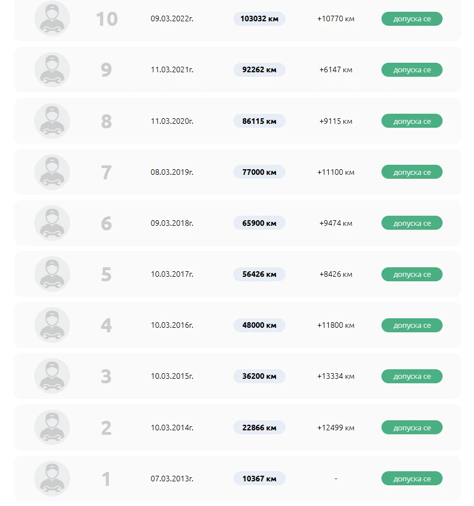Viewport: 474px width, 506px height.
Task: Select the 77000 км mileage pill
Action: click(259, 172)
